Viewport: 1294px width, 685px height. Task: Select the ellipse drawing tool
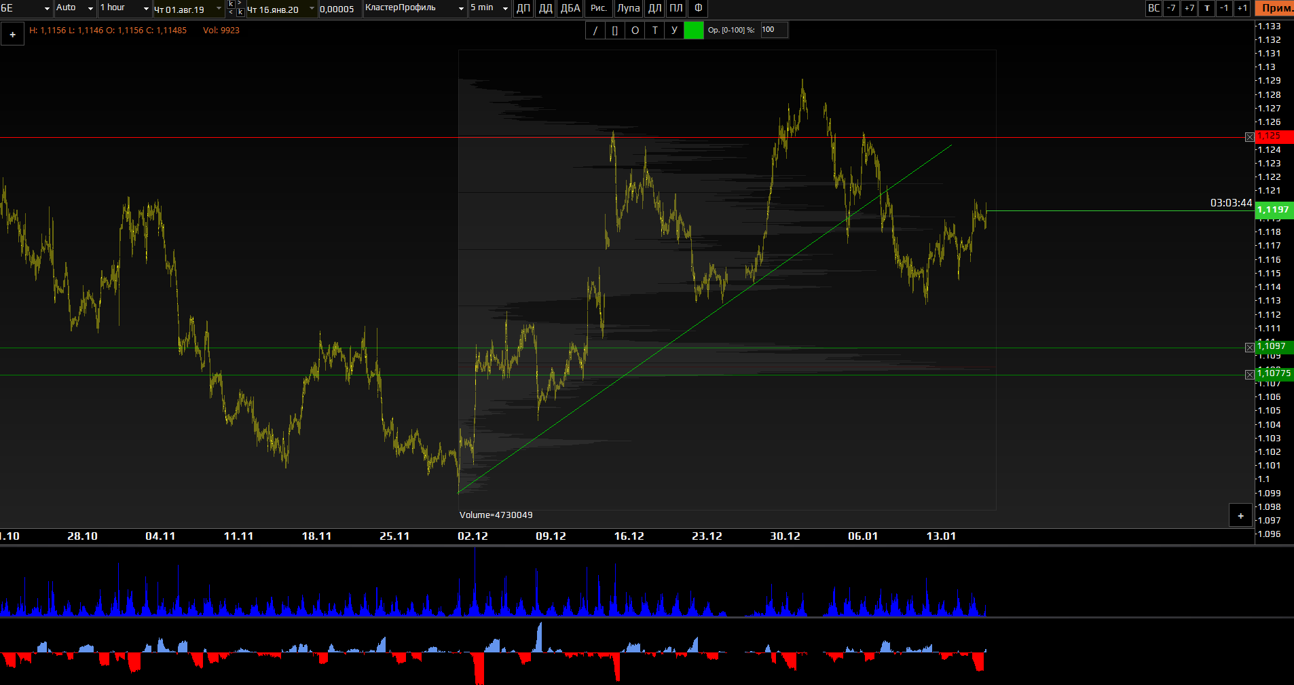pos(635,31)
